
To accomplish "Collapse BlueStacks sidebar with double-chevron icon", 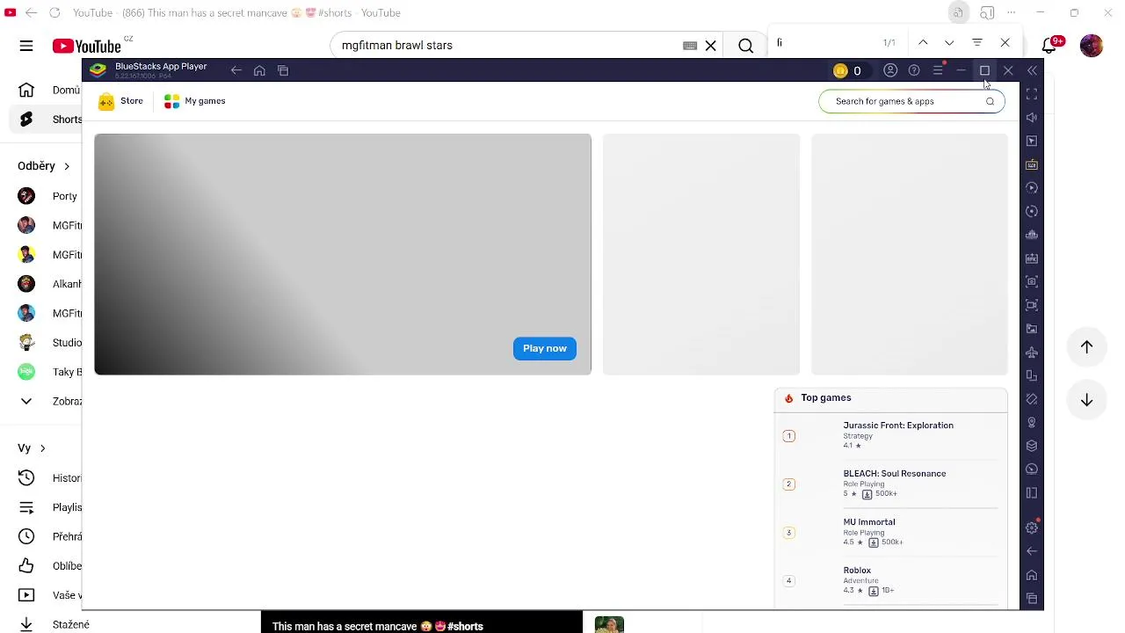I will 1032,70.
